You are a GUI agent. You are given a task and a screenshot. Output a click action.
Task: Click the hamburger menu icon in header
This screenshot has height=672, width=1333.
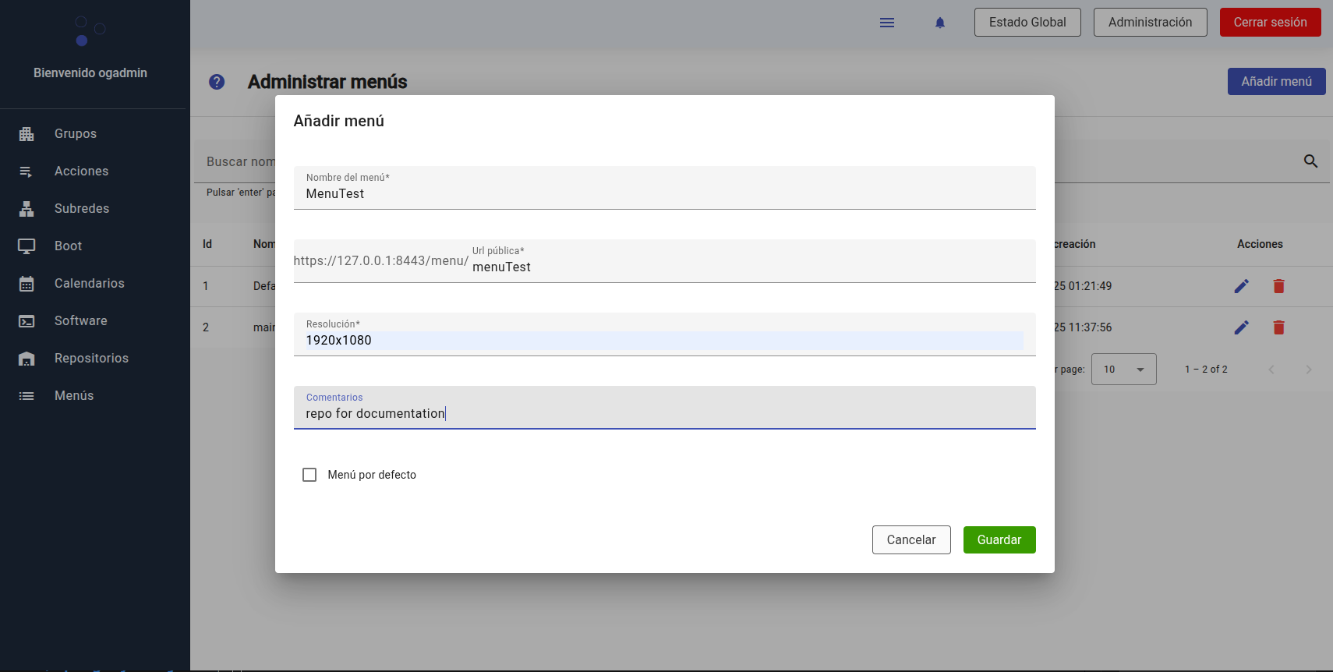pyautogui.click(x=886, y=23)
